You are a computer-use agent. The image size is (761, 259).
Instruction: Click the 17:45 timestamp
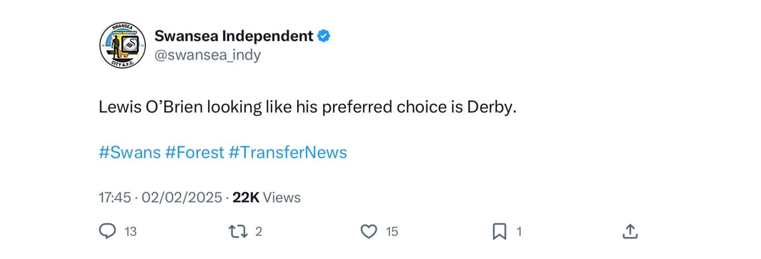coord(115,197)
